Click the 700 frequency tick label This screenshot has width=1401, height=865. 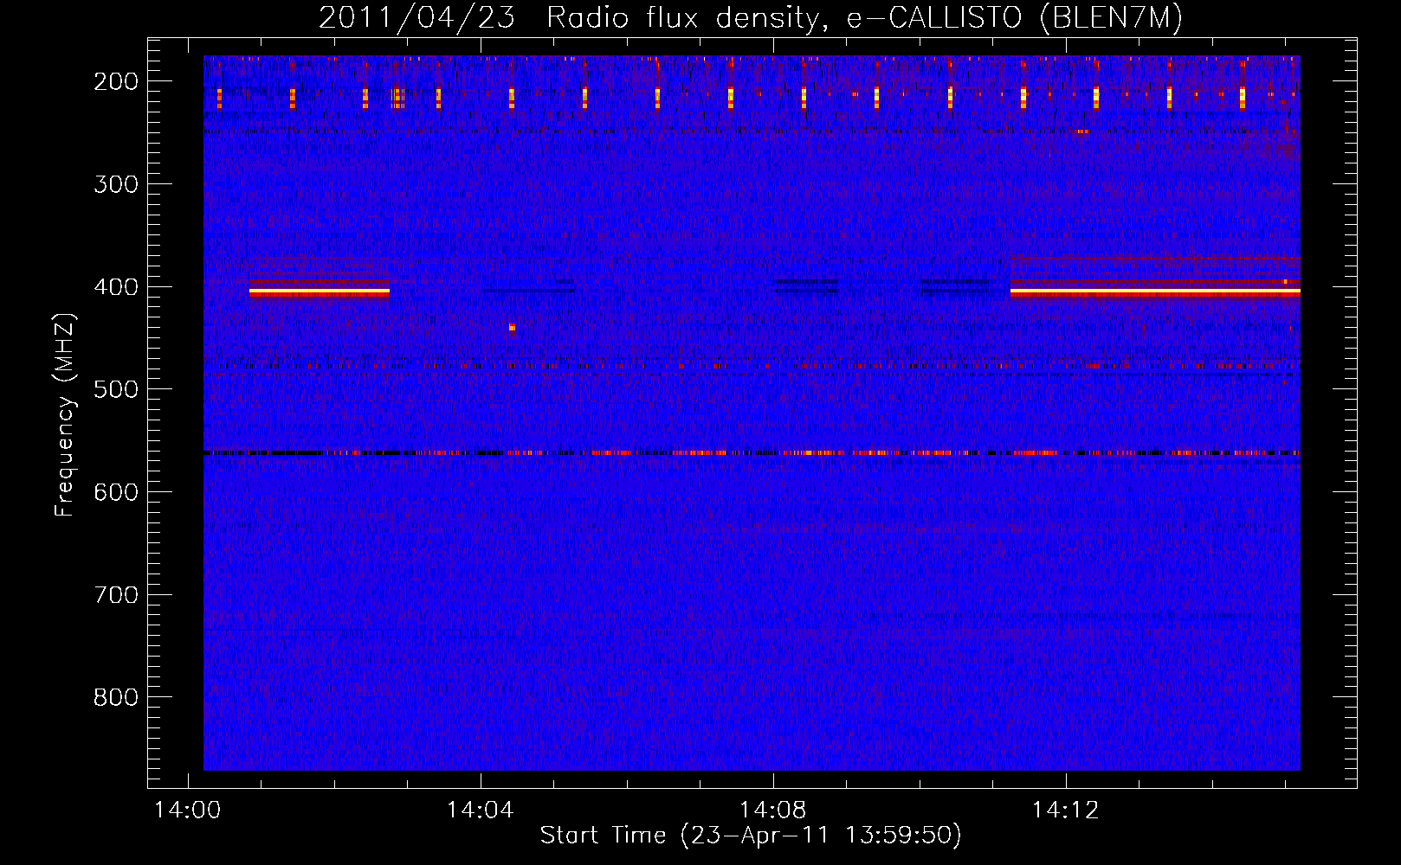115,595
